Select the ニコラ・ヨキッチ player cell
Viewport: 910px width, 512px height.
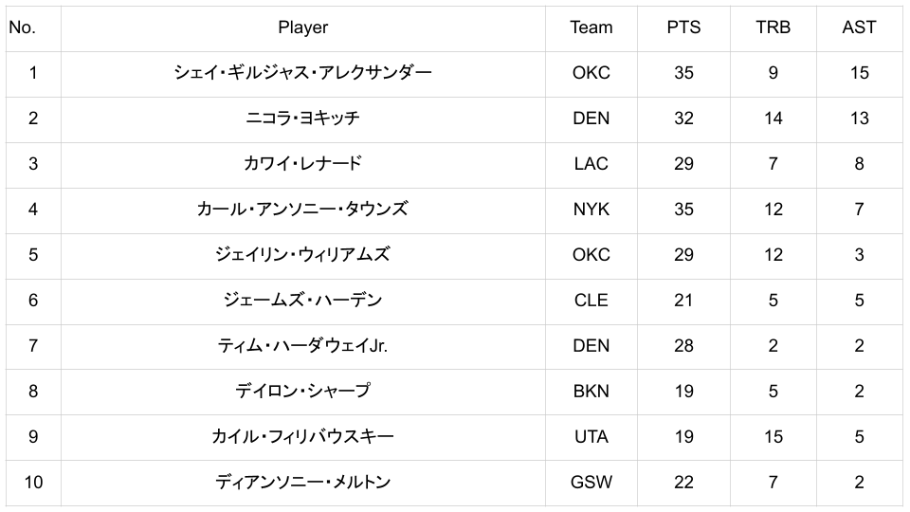[x=302, y=119]
